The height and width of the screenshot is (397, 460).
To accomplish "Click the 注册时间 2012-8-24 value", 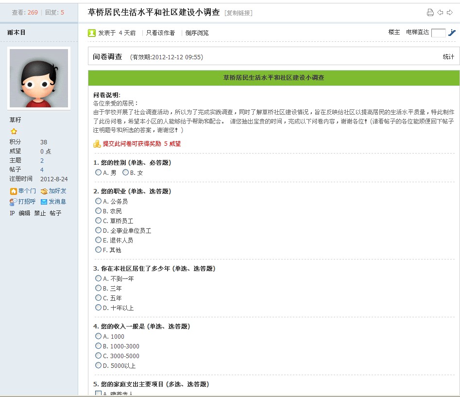I will coord(54,179).
